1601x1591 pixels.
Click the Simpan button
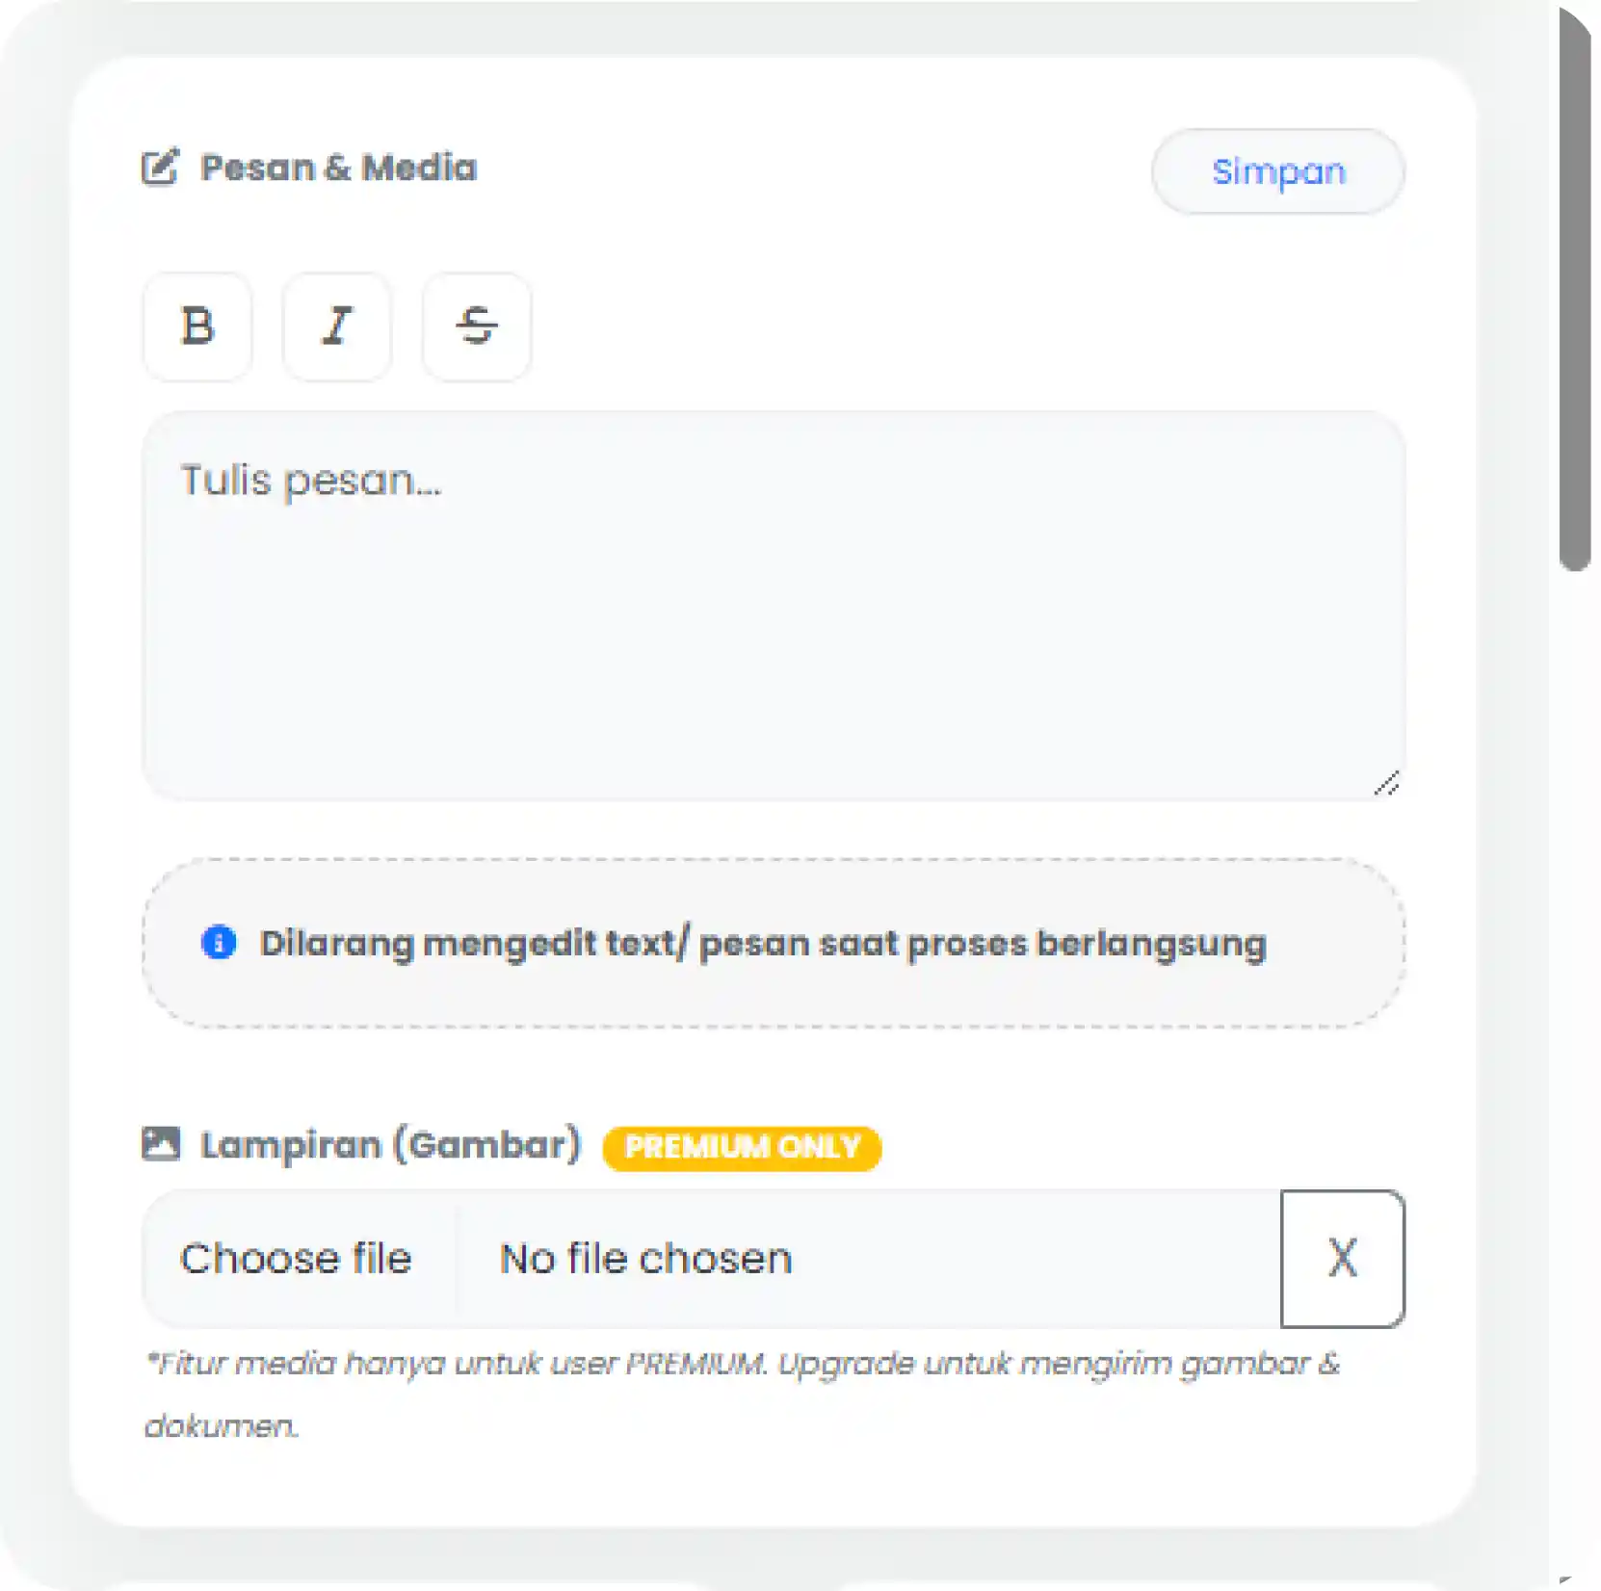coord(1277,171)
